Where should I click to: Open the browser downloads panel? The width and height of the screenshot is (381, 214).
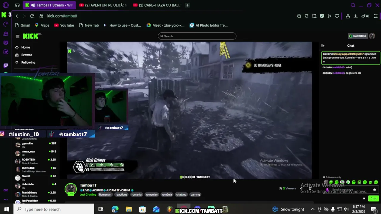355,16
